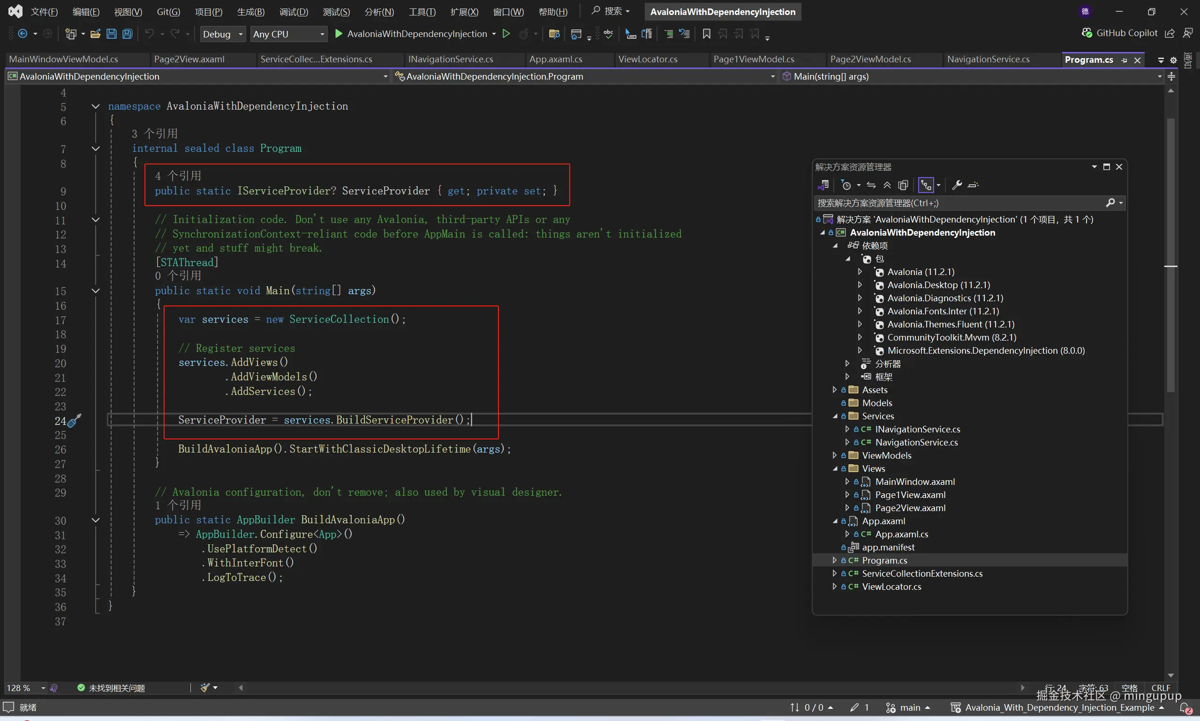Screen dimensions: 1200x721
Task: Toggle Show All Files in Solution Explorer
Action: point(903,185)
